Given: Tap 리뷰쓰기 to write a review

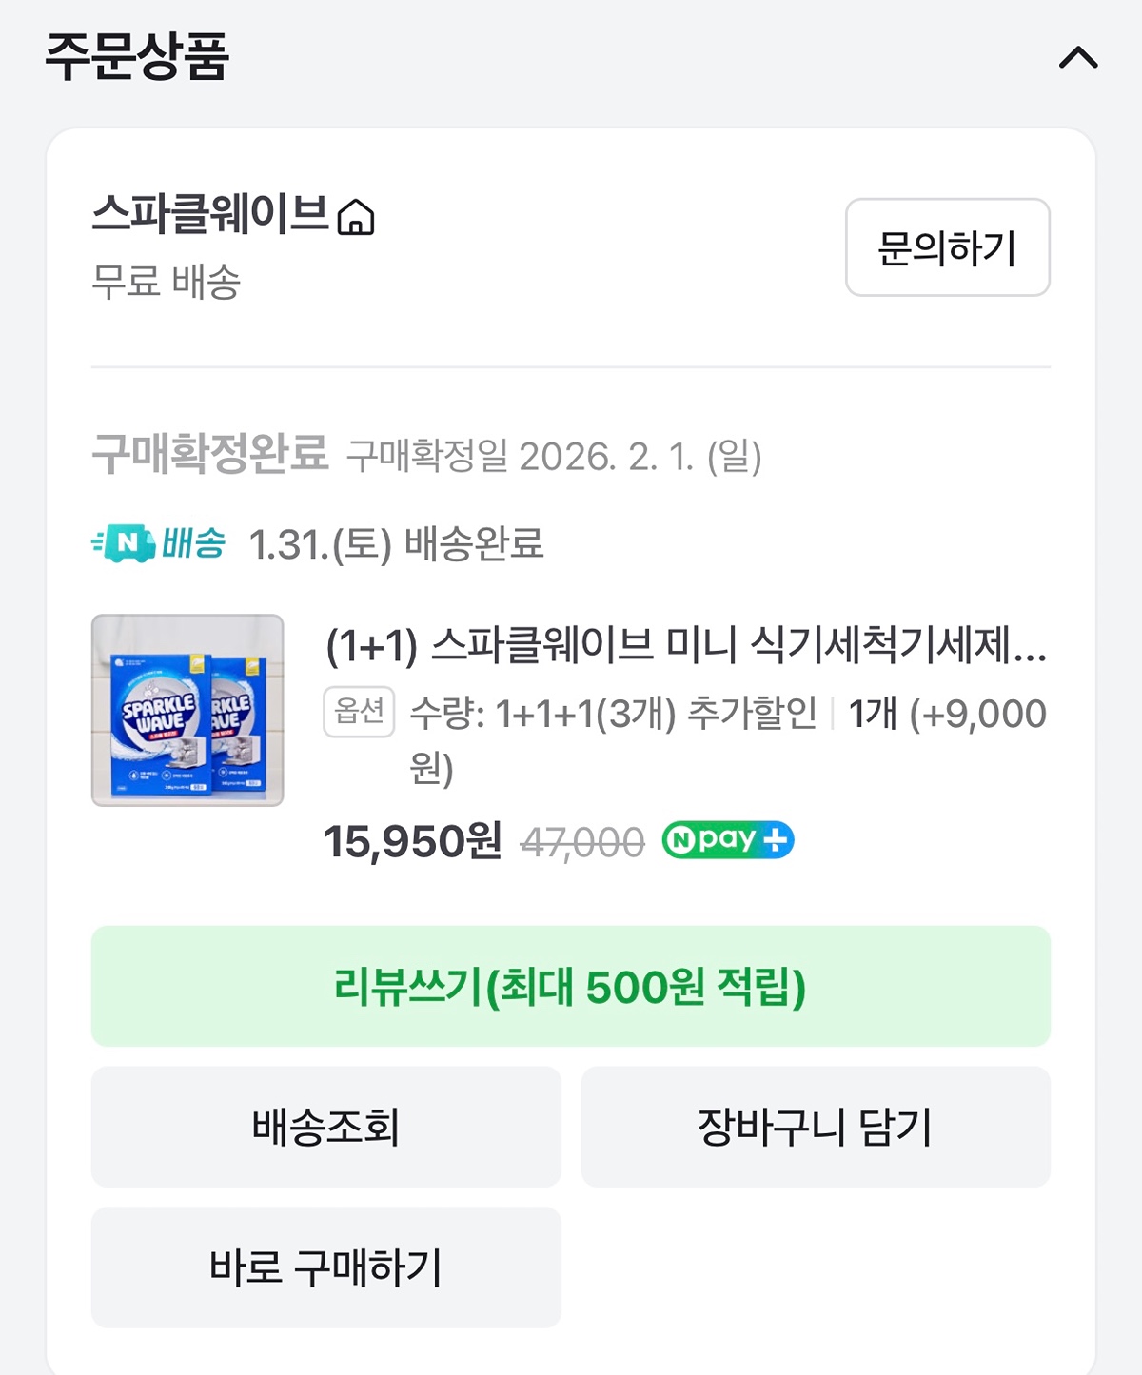Looking at the screenshot, I should click(x=570, y=986).
